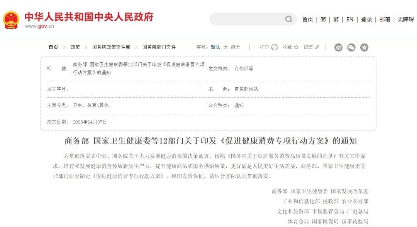Click the pencil icon next to 留言
This screenshot has height=227, width=417.
coord(317,47)
